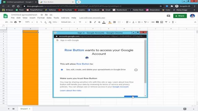The height and width of the screenshot is (111, 198).
Task: Reload the page in Chrome
Action: 13,6
